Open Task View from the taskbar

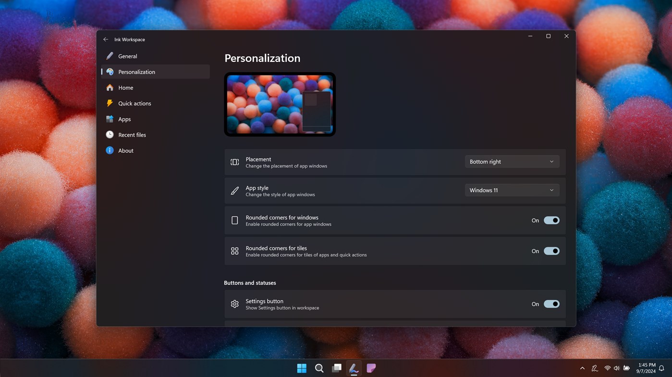pos(337,368)
